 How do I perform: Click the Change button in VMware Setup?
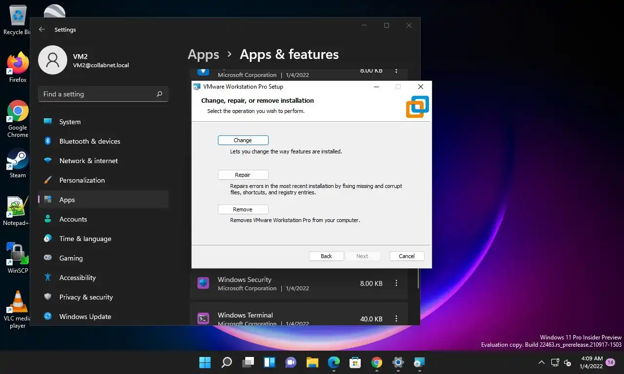click(x=243, y=140)
